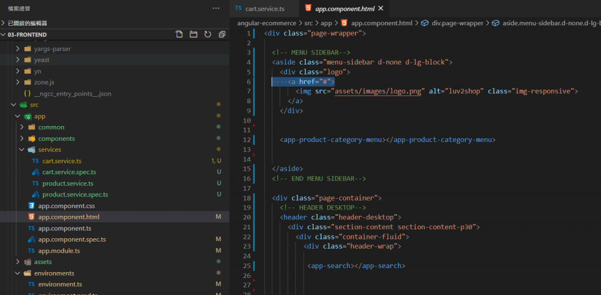Open app.module.ts in the explorer
This screenshot has height=295, width=601.
point(59,250)
